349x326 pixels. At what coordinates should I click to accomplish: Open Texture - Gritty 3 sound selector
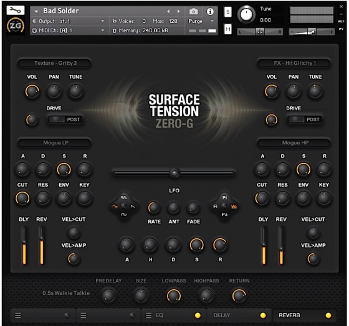[x=55, y=63]
